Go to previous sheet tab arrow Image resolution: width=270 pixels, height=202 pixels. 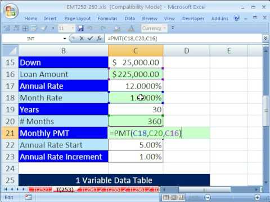point(12,189)
